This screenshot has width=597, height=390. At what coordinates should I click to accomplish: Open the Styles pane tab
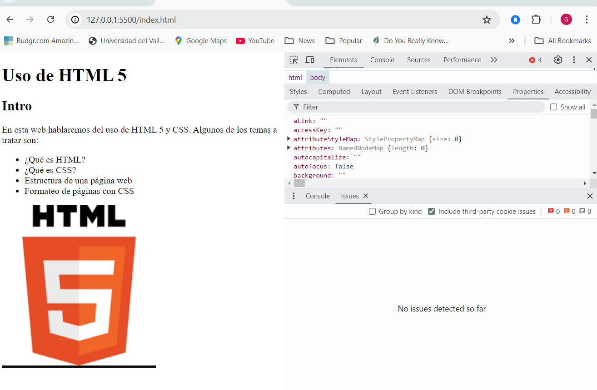pyautogui.click(x=298, y=92)
